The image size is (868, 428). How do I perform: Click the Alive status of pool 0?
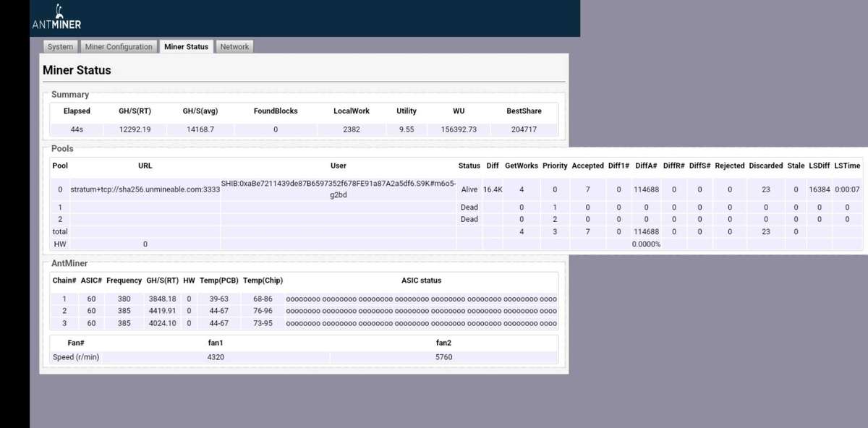coord(469,189)
